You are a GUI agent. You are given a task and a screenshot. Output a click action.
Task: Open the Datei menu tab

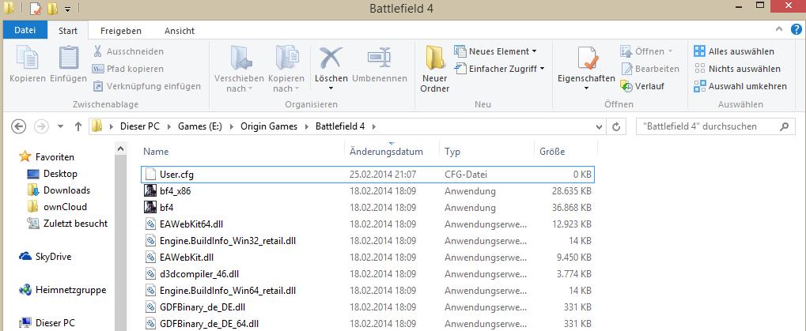25,31
